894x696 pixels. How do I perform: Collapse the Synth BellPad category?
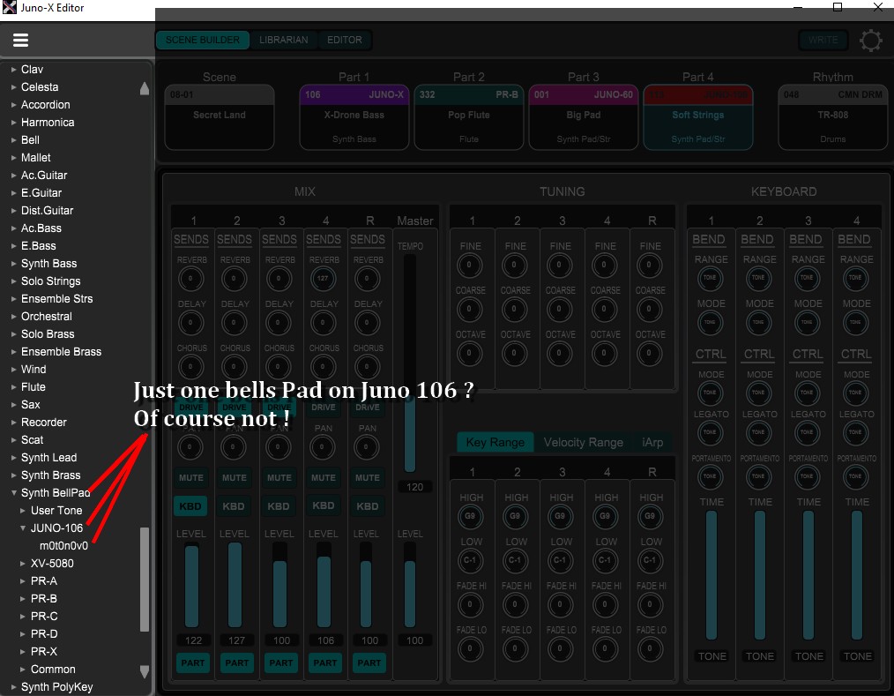[14, 493]
